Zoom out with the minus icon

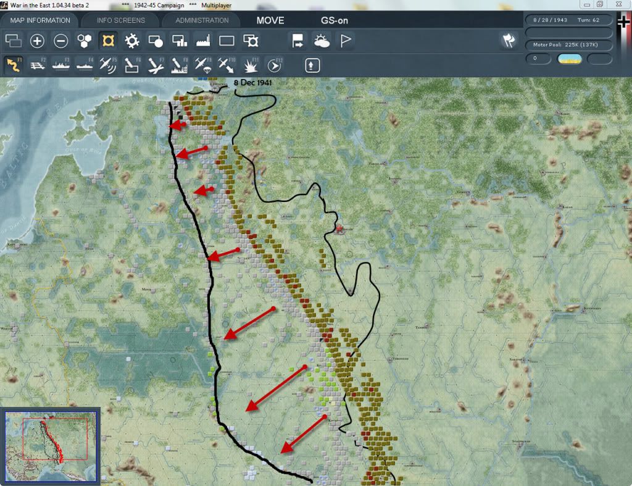point(61,41)
